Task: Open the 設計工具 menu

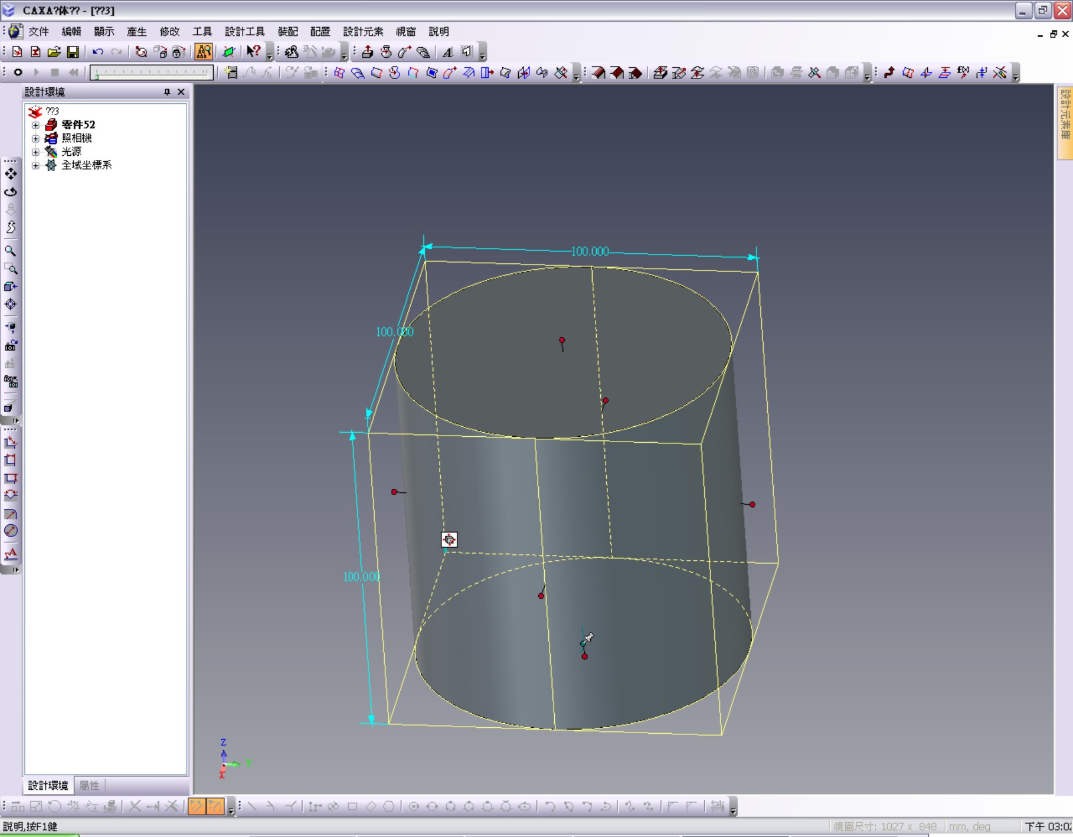Action: (x=244, y=32)
